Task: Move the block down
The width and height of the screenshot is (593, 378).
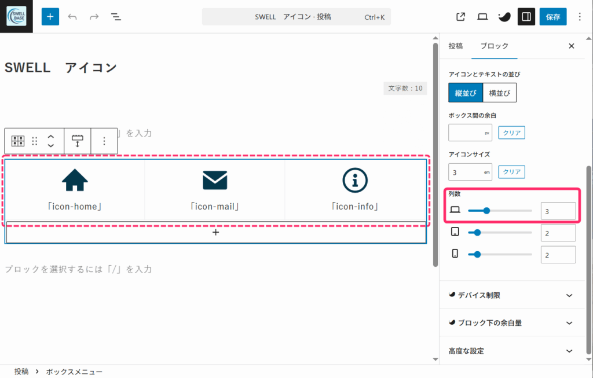Action: [51, 145]
